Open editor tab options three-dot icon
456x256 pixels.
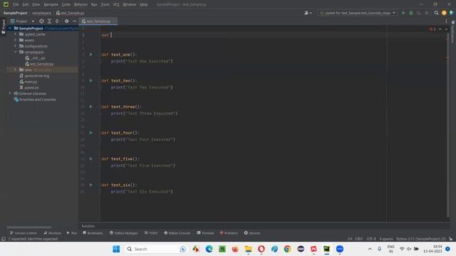(446, 21)
